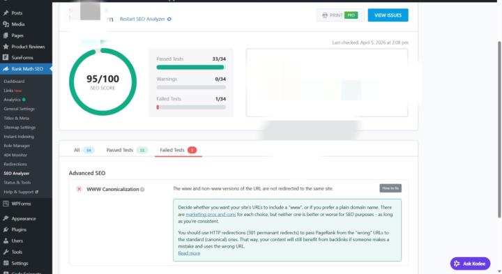The image size is (502, 274).
Task: Switch to the All tests tab
Action: pyautogui.click(x=84, y=150)
